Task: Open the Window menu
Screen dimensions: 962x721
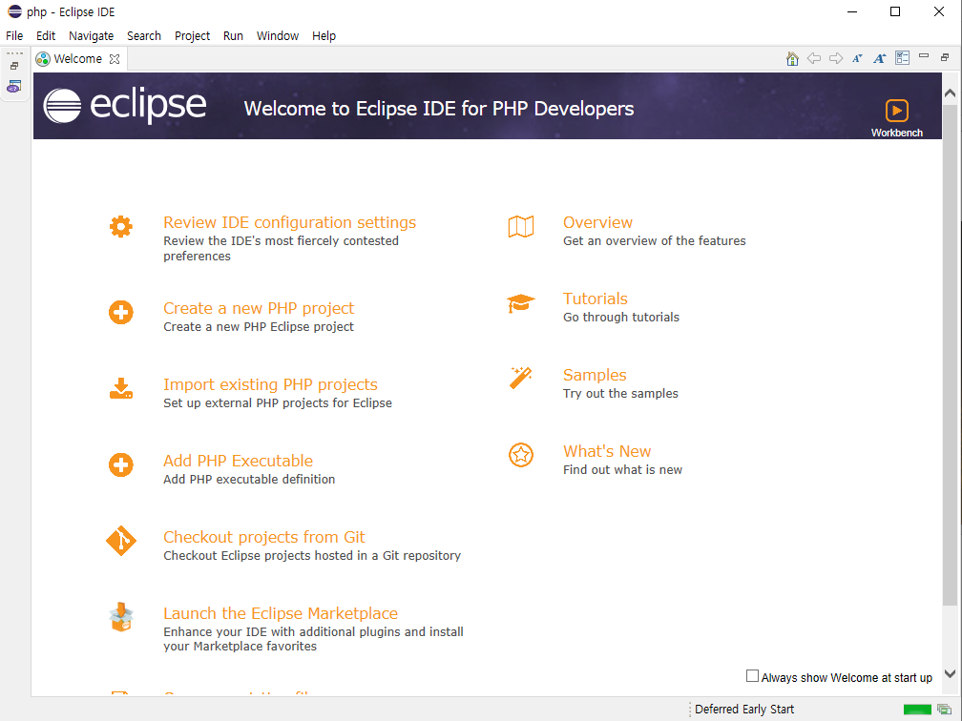Action: pos(278,35)
